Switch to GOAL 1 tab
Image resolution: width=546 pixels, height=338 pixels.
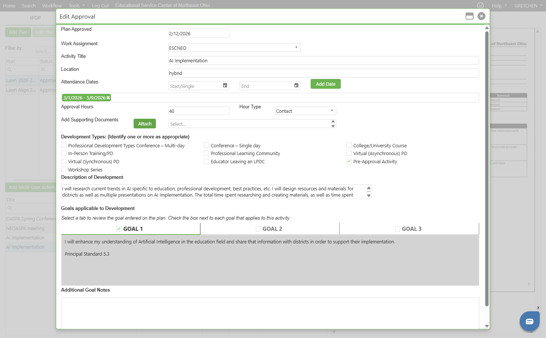pos(131,229)
